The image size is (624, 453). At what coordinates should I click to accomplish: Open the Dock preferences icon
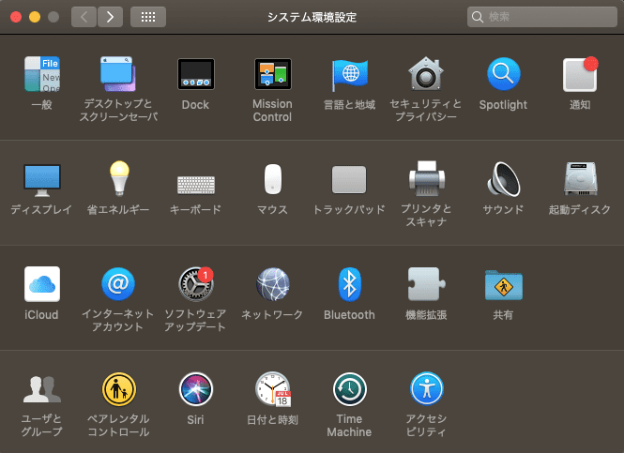tap(196, 74)
